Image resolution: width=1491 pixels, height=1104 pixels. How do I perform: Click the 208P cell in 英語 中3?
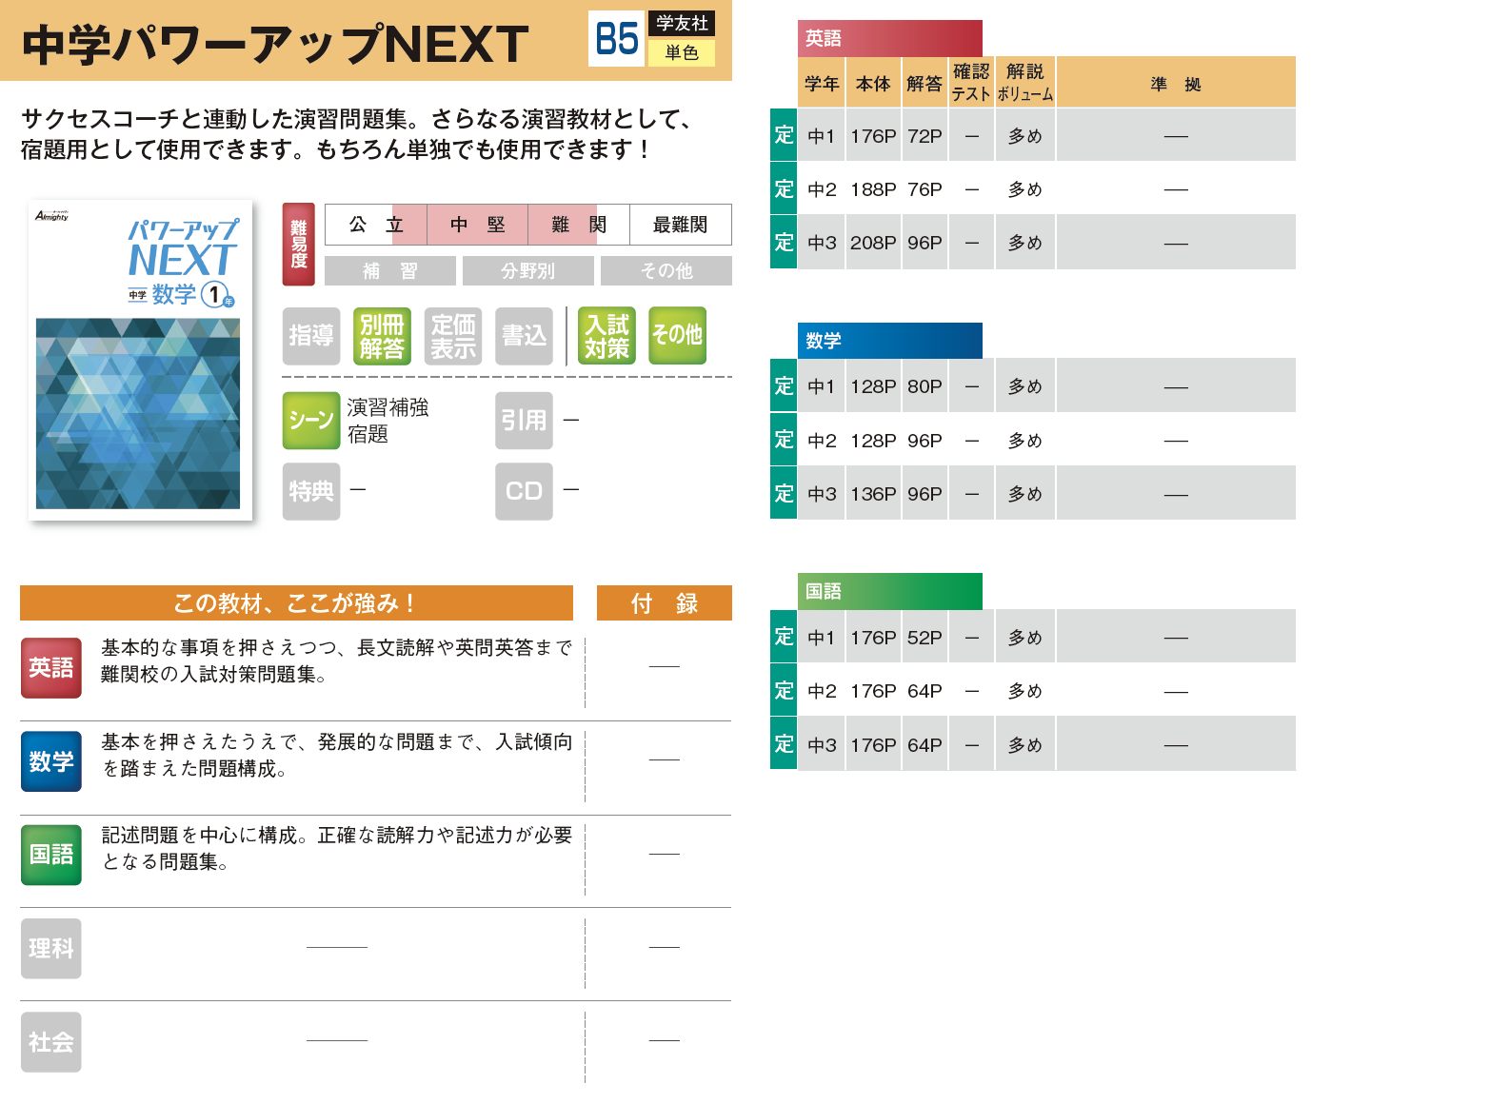click(x=873, y=243)
